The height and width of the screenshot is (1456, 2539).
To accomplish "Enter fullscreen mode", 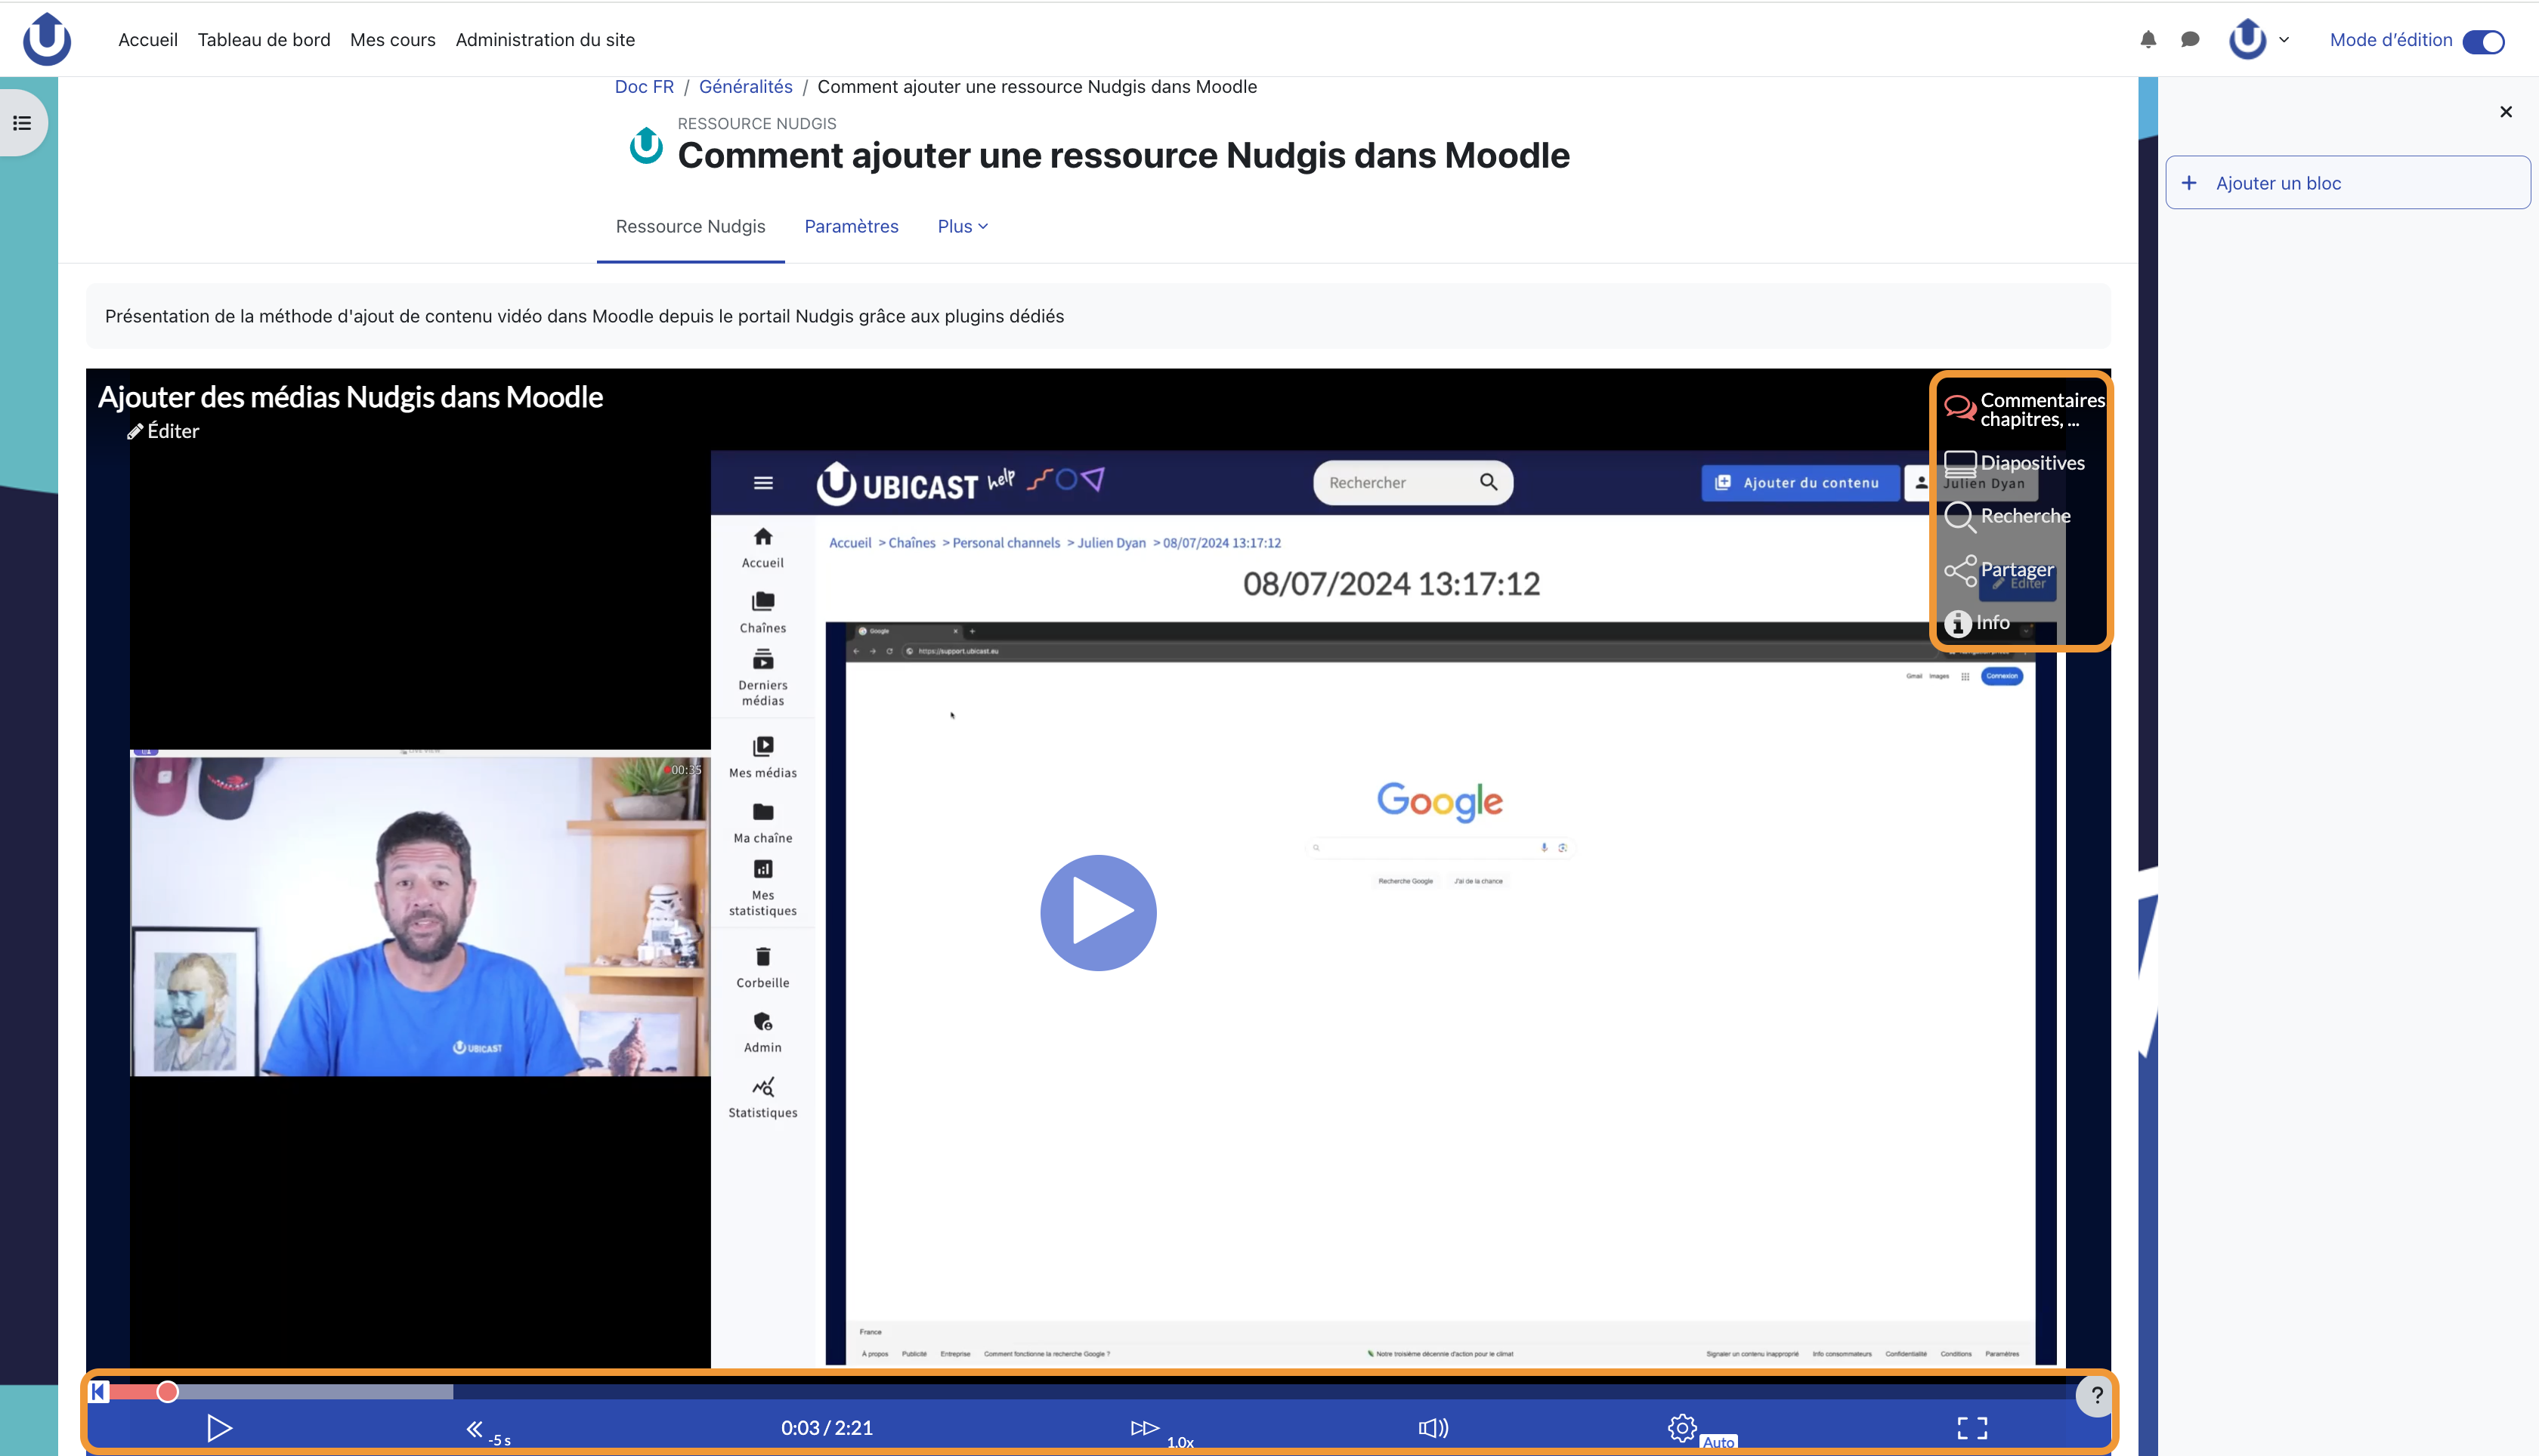I will pos(1972,1428).
